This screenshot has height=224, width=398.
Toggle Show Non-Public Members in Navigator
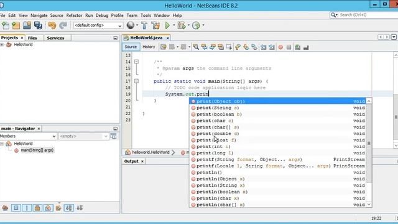[x=37, y=208]
